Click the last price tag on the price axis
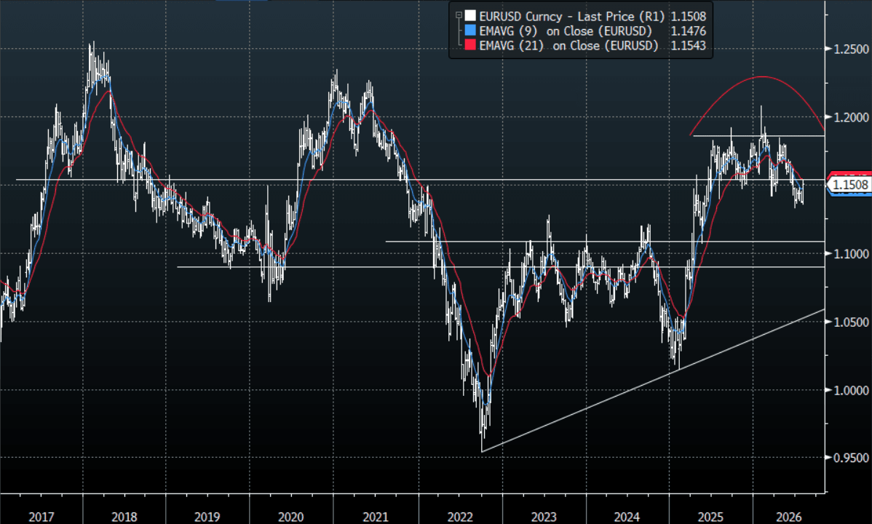Screen dimensions: 872x524 (849, 185)
